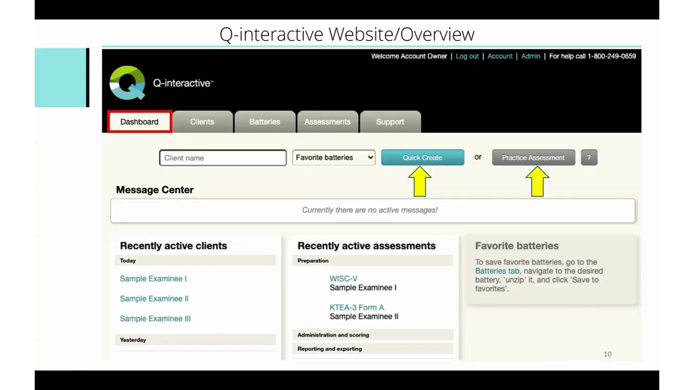Viewport: 694px width, 390px height.
Task: Click the Log out link
Action: 467,56
